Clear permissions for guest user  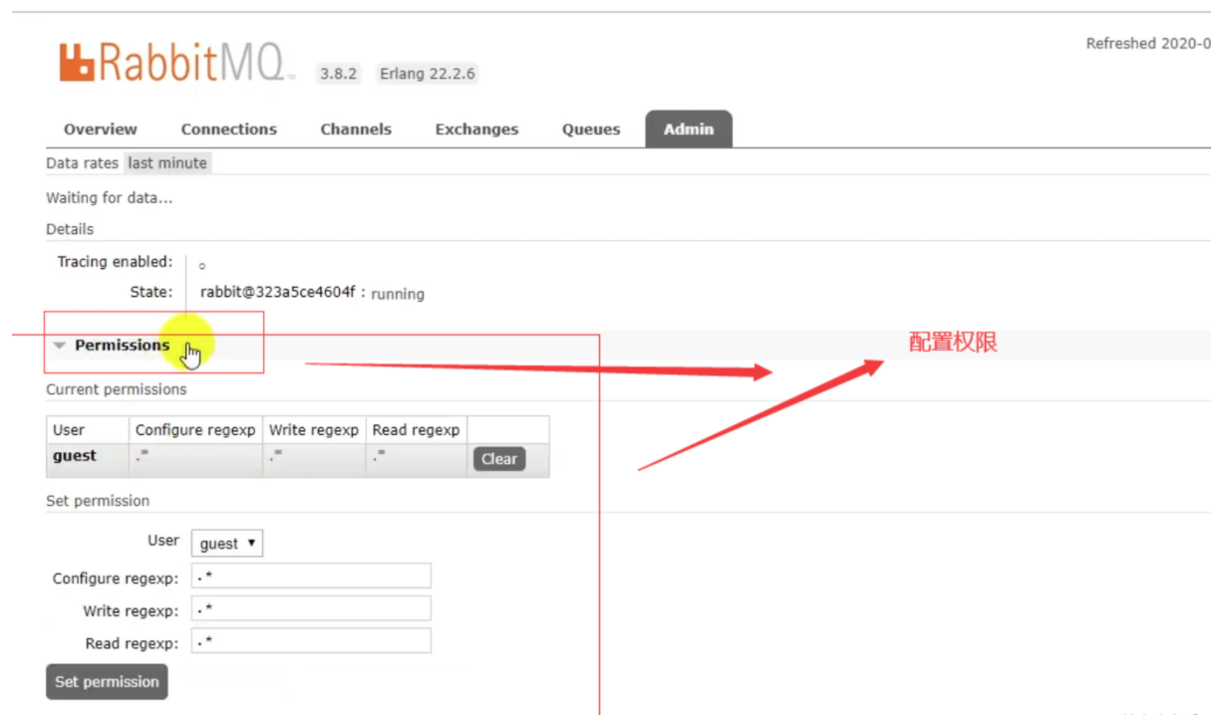click(x=499, y=459)
